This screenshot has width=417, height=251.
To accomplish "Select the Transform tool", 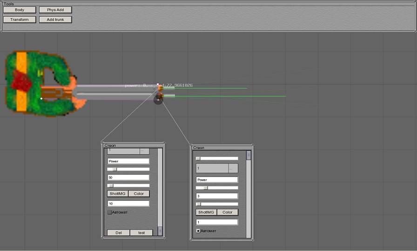I will coord(20,20).
